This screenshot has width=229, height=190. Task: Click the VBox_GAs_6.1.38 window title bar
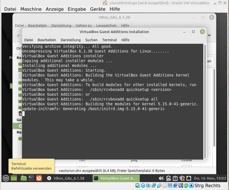point(114,18)
